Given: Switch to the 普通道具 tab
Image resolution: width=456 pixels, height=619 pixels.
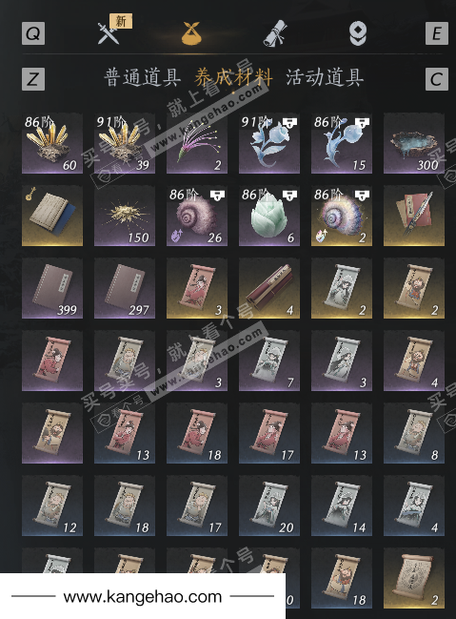Looking at the screenshot, I should [x=142, y=77].
